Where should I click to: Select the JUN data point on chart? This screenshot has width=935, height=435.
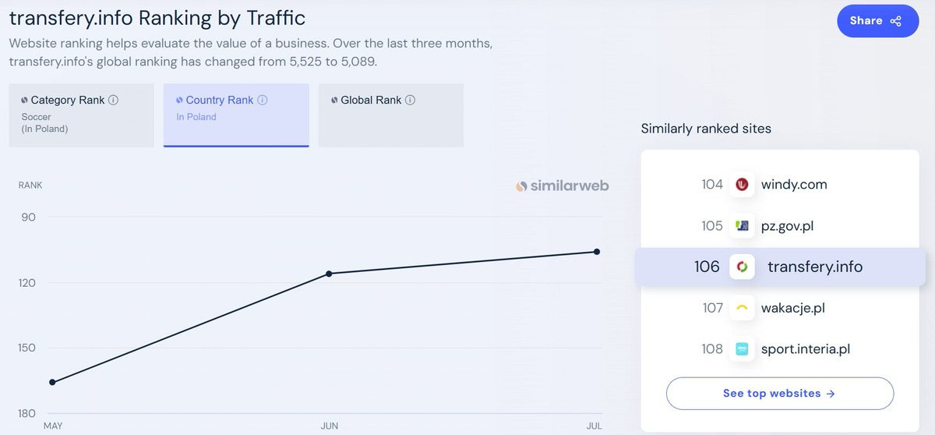[x=329, y=274]
